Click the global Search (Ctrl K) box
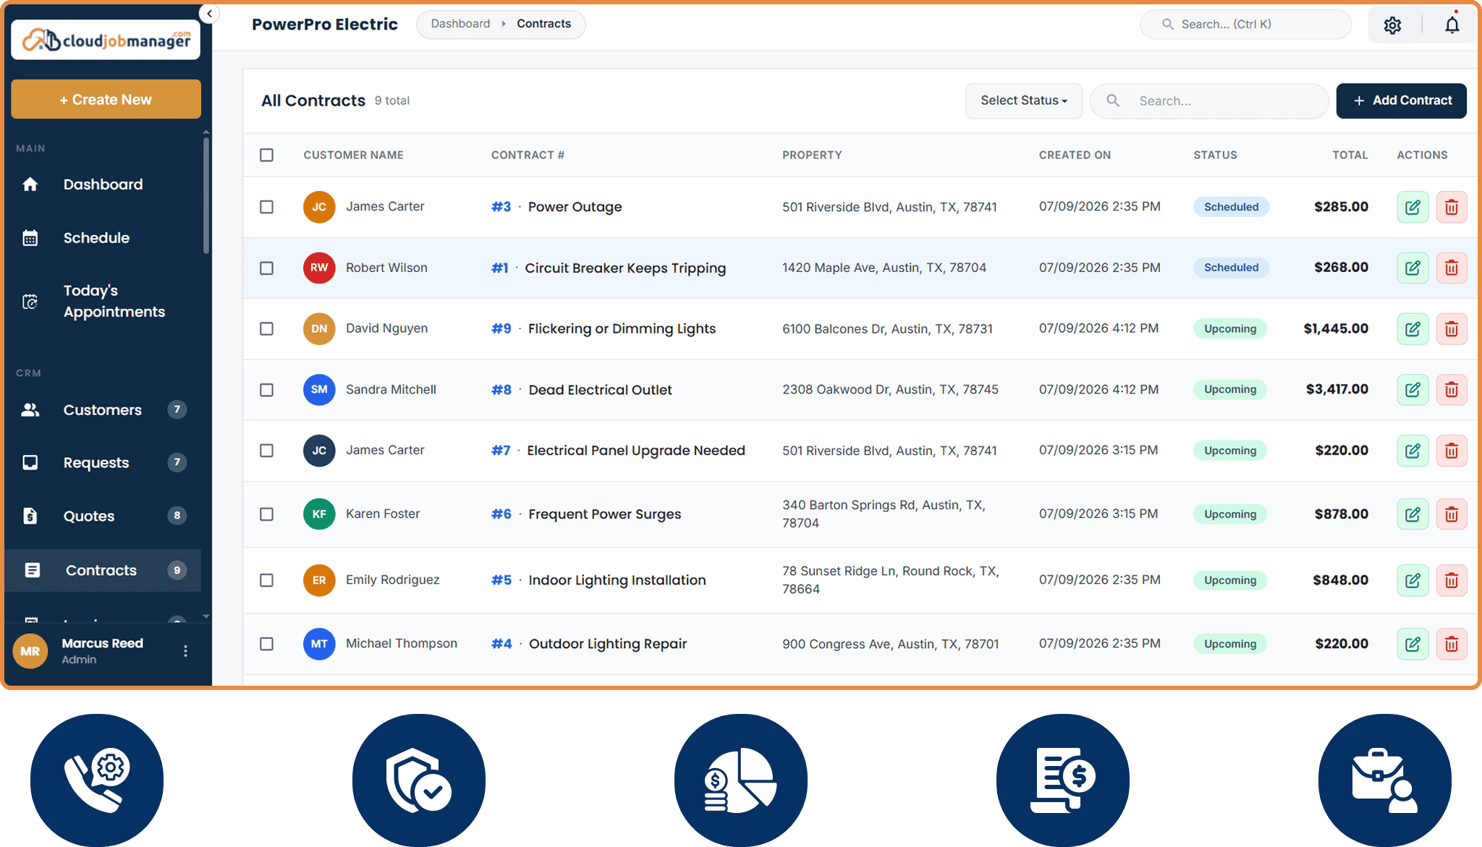Image resolution: width=1482 pixels, height=847 pixels. pos(1245,25)
